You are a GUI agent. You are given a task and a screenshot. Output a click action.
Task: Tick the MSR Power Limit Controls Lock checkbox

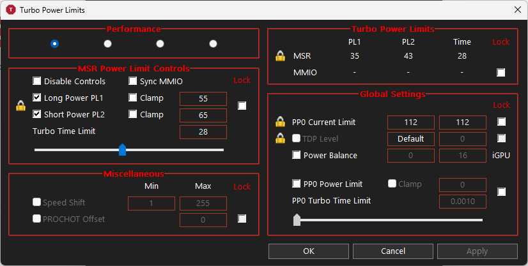pos(242,106)
